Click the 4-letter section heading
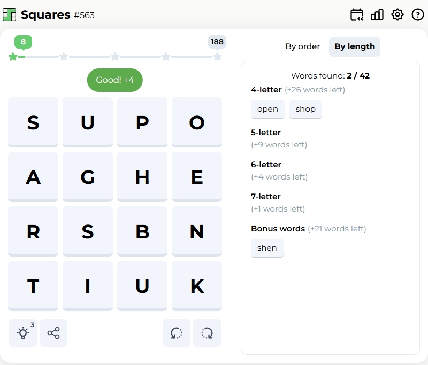 point(266,90)
